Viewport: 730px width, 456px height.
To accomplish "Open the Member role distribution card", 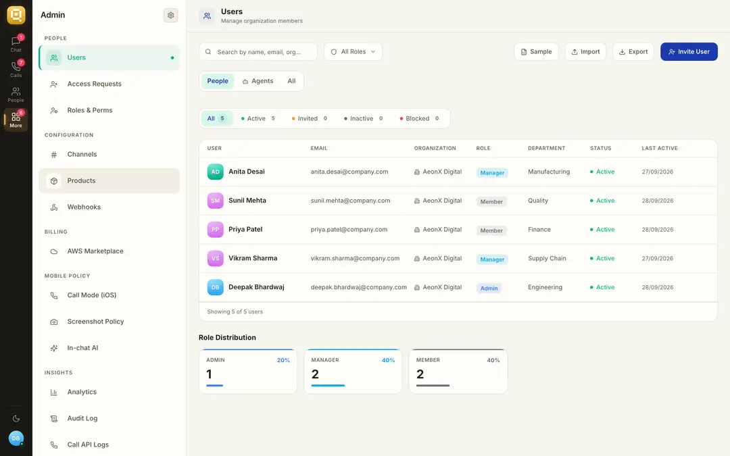I will coord(458,372).
